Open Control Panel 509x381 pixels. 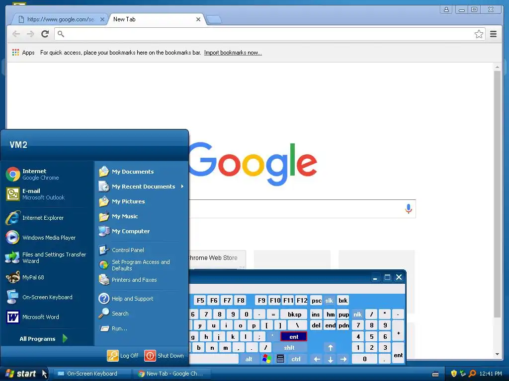[142, 250]
